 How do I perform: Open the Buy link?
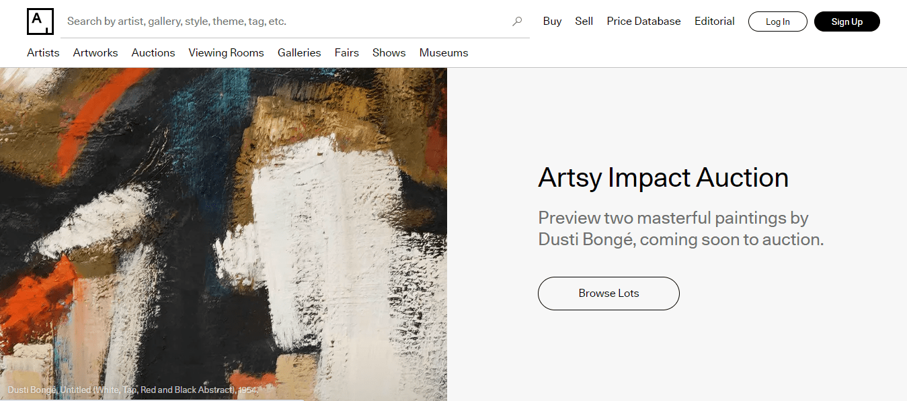pyautogui.click(x=552, y=21)
